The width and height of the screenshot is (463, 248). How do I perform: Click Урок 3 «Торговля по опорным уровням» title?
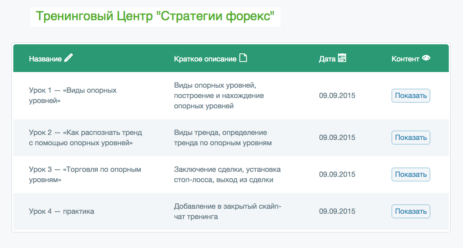(85, 174)
